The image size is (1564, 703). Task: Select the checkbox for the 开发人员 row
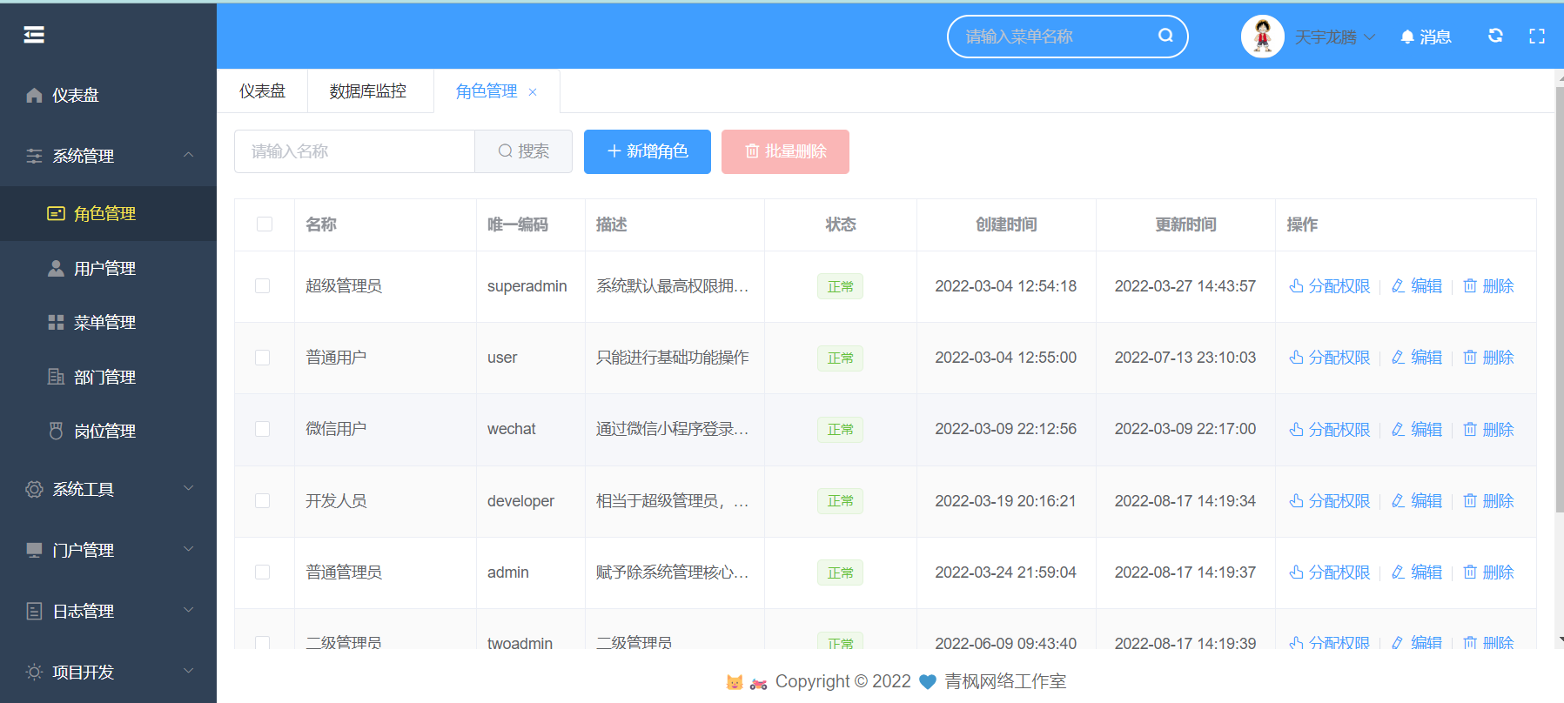[262, 501]
